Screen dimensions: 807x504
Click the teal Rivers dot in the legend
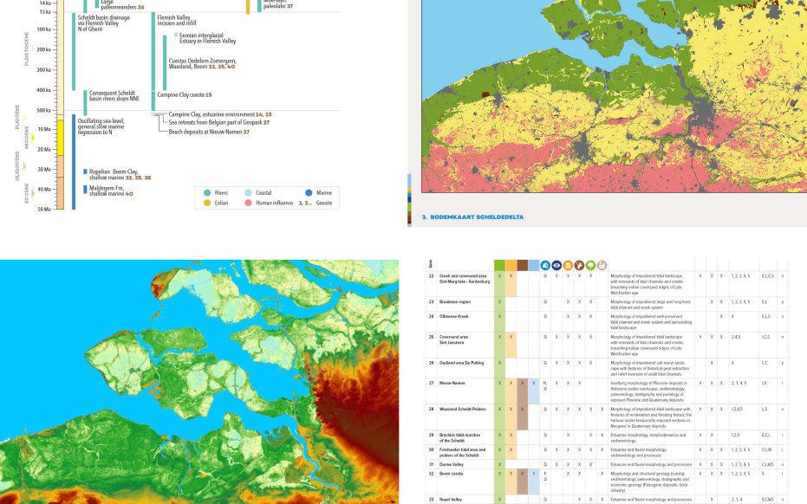coord(207,192)
